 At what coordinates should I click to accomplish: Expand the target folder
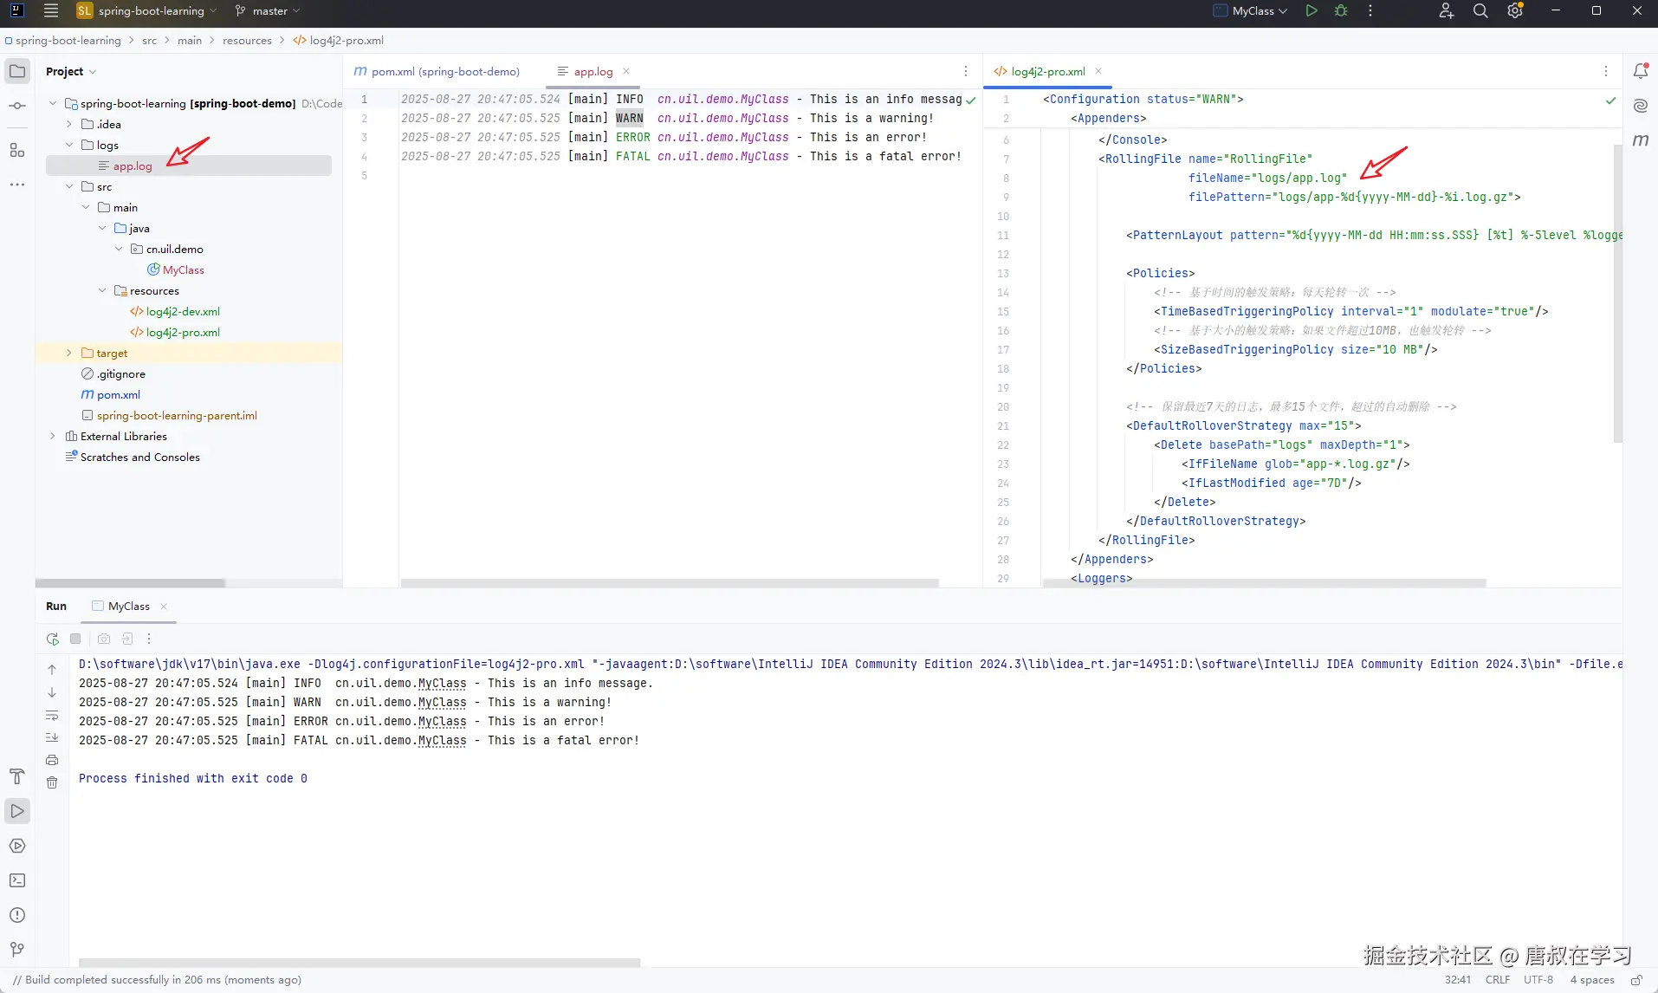69,353
